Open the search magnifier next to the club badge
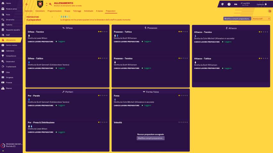This screenshot has width=273, height=153. (x=50, y=4)
